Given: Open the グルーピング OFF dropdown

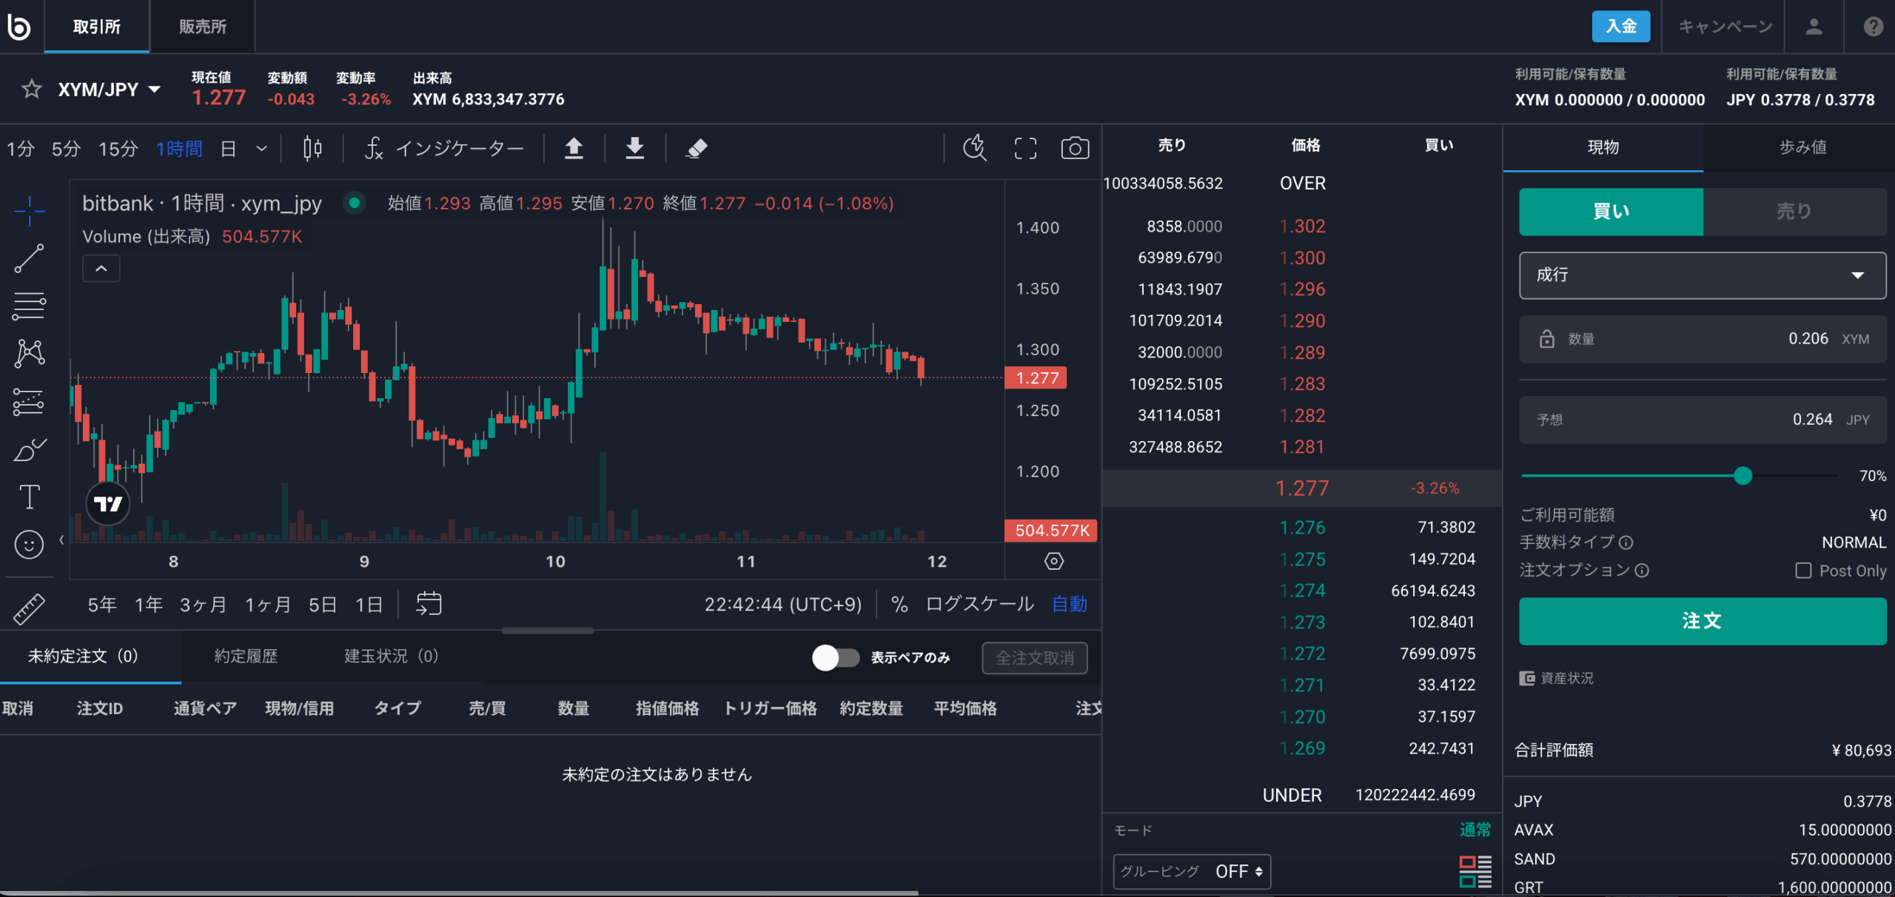Looking at the screenshot, I should (x=1192, y=871).
